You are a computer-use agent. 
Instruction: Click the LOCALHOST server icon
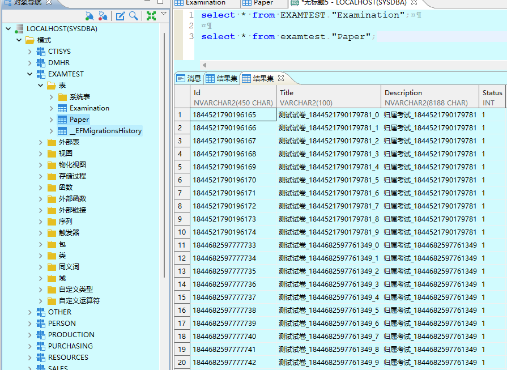pos(19,29)
